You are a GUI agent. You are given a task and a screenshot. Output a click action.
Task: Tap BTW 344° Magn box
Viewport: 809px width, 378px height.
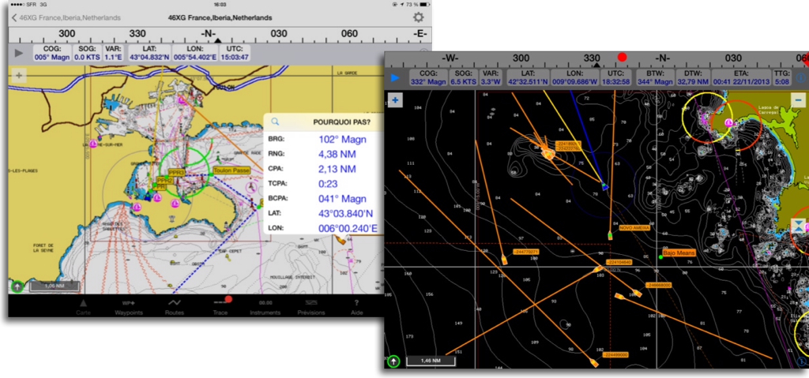pyautogui.click(x=655, y=78)
